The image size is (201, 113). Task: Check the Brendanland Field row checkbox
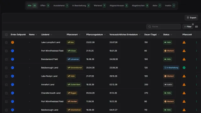coord(6,59)
